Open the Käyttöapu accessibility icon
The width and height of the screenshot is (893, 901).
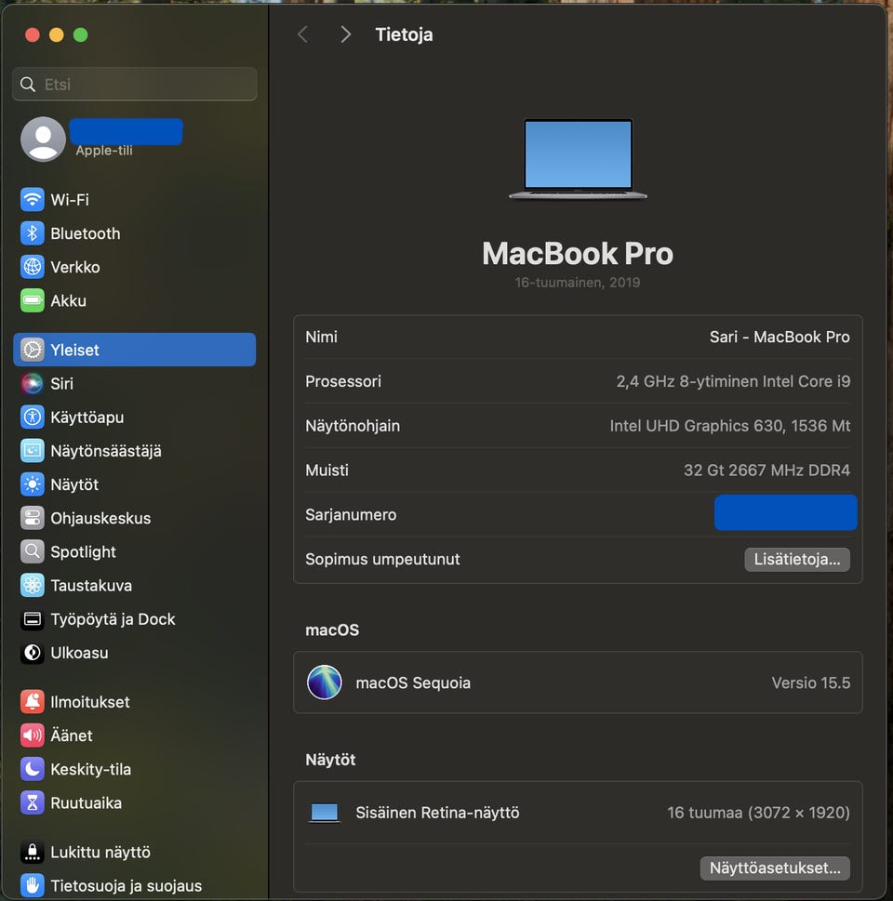(x=33, y=417)
